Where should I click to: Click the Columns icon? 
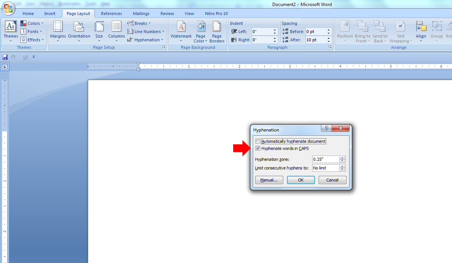116,27
